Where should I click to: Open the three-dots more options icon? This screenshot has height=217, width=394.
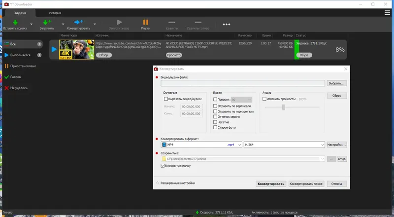tap(227, 25)
